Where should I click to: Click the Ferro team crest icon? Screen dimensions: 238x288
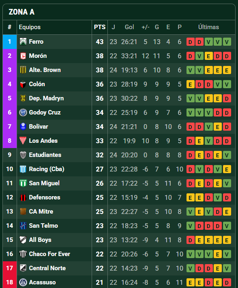point(23,42)
